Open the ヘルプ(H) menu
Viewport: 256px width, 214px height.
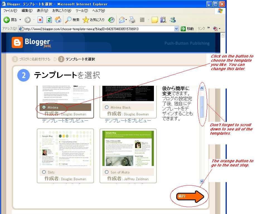(x=99, y=11)
